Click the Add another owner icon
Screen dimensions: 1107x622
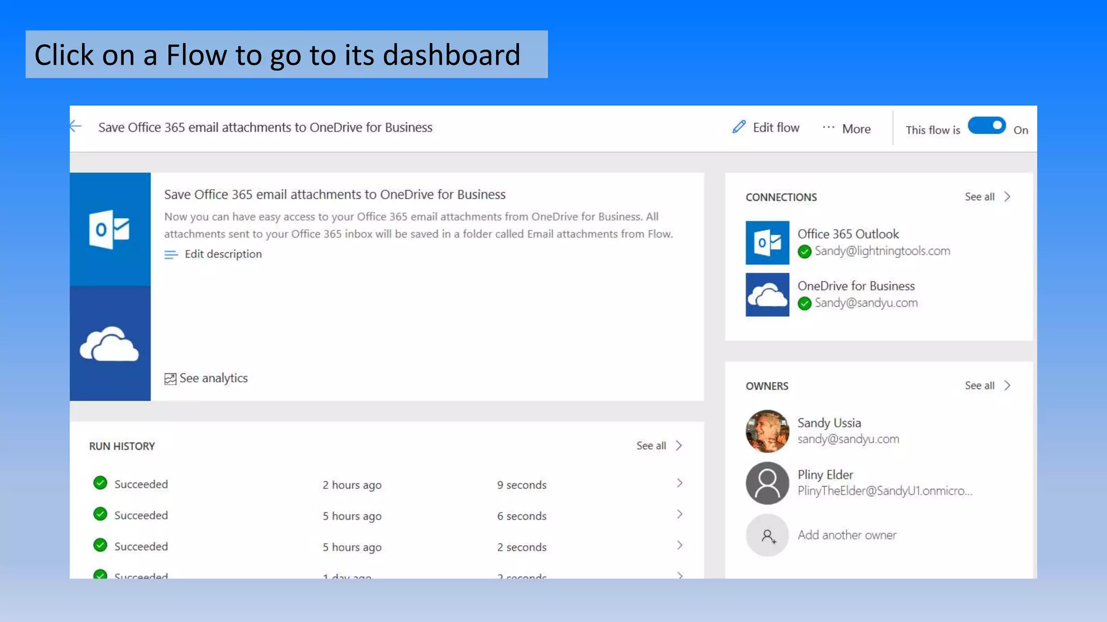[767, 535]
